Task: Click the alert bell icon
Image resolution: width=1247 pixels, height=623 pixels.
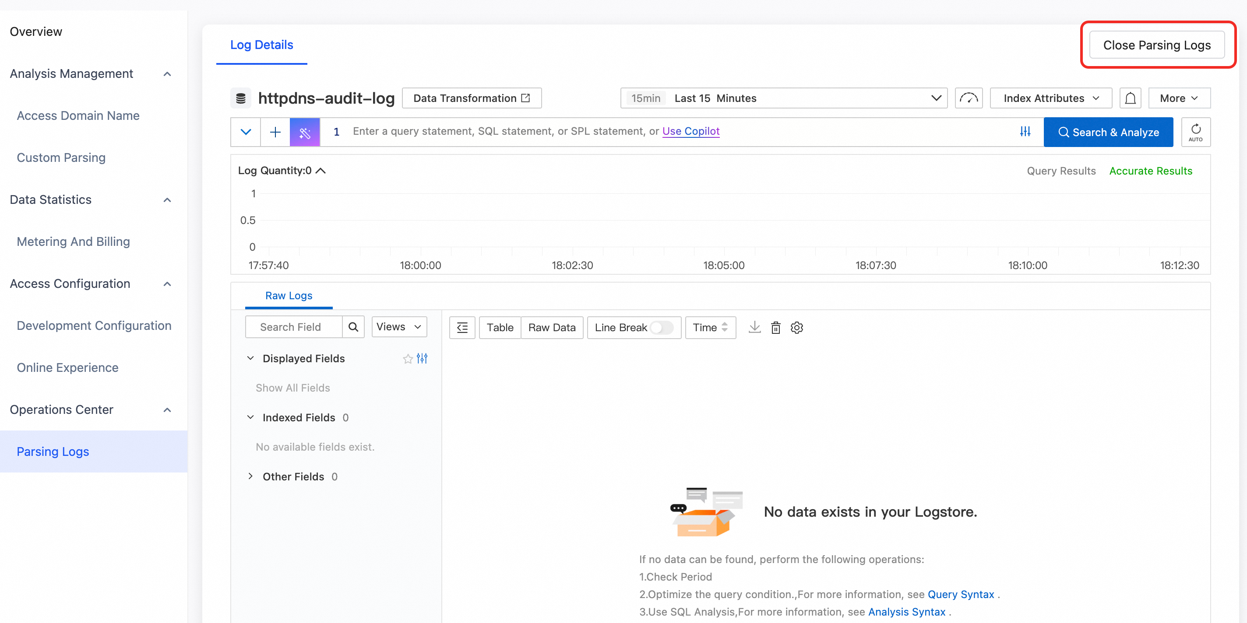Action: point(1130,98)
